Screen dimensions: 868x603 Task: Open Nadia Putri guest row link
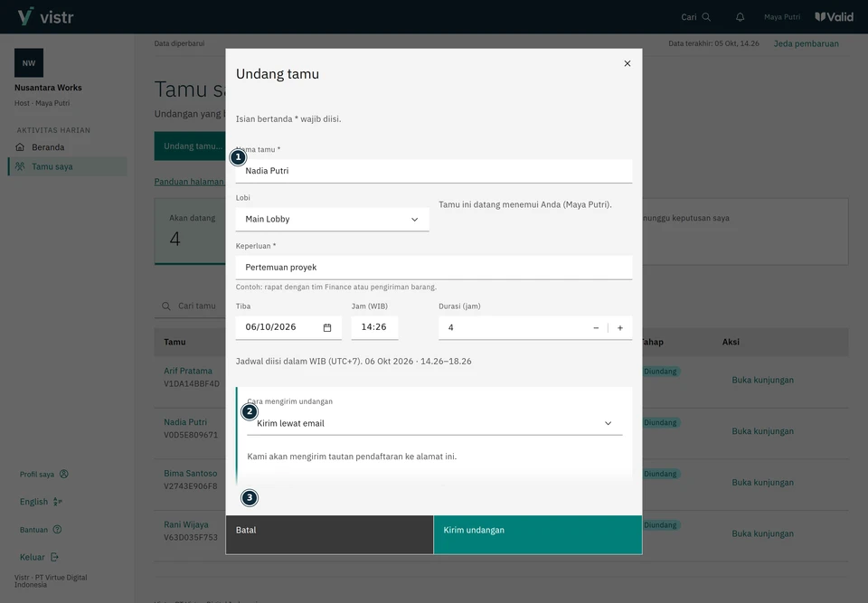coord(184,422)
